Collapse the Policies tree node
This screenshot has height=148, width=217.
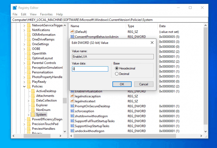(24, 86)
